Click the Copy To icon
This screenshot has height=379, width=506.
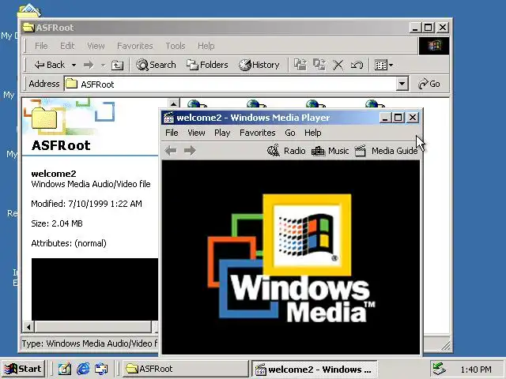point(319,65)
